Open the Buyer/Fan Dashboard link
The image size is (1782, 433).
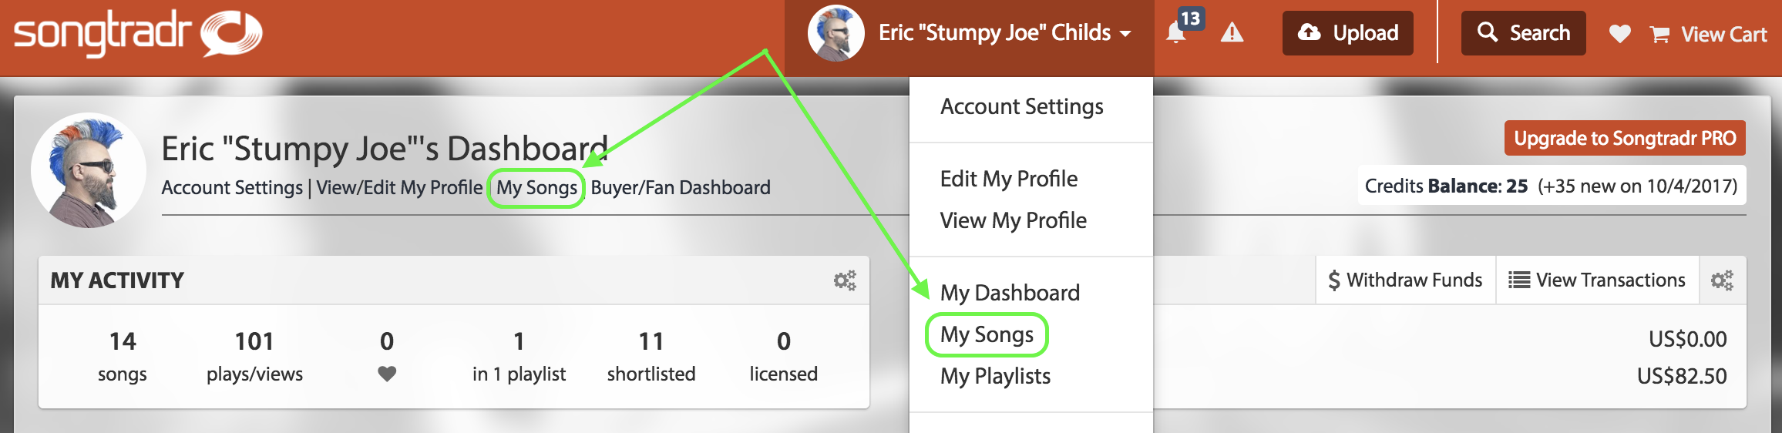681,187
